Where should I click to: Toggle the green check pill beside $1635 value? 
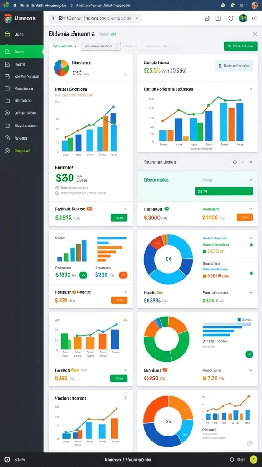click(x=83, y=275)
